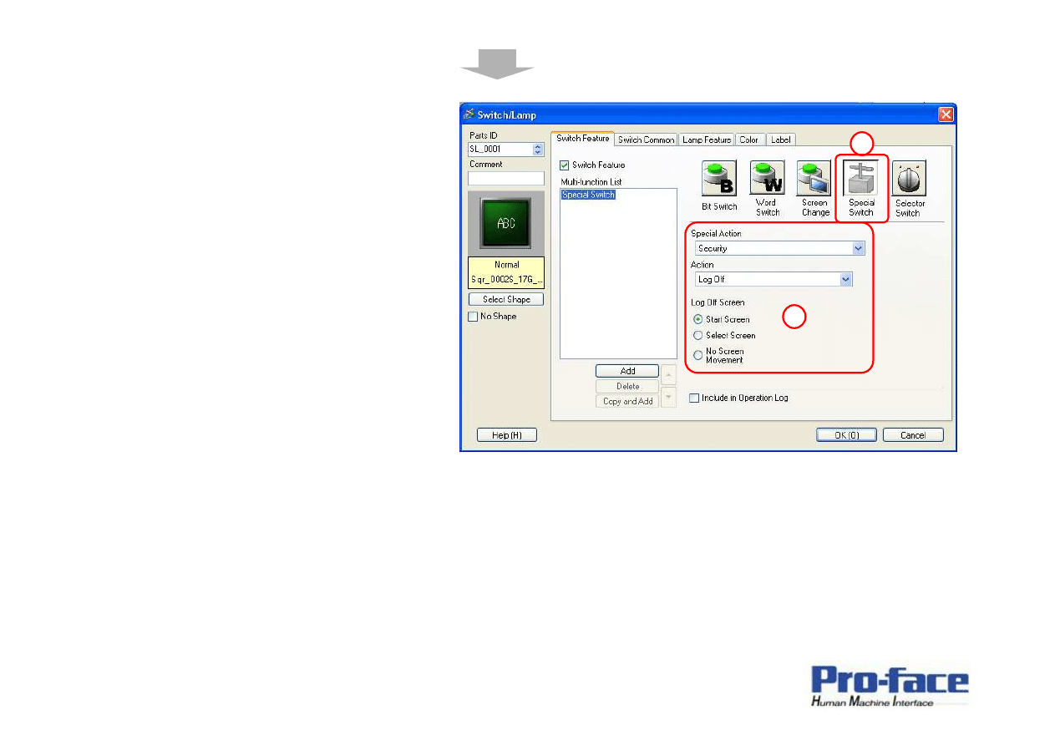This screenshot has height=746, width=1055.
Task: Switch to the Lamp Feature tab
Action: click(706, 140)
